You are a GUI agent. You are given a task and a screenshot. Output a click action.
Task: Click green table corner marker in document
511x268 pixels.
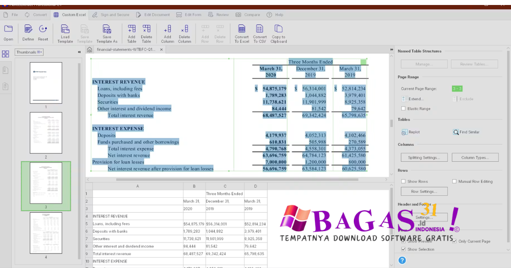coord(363,62)
